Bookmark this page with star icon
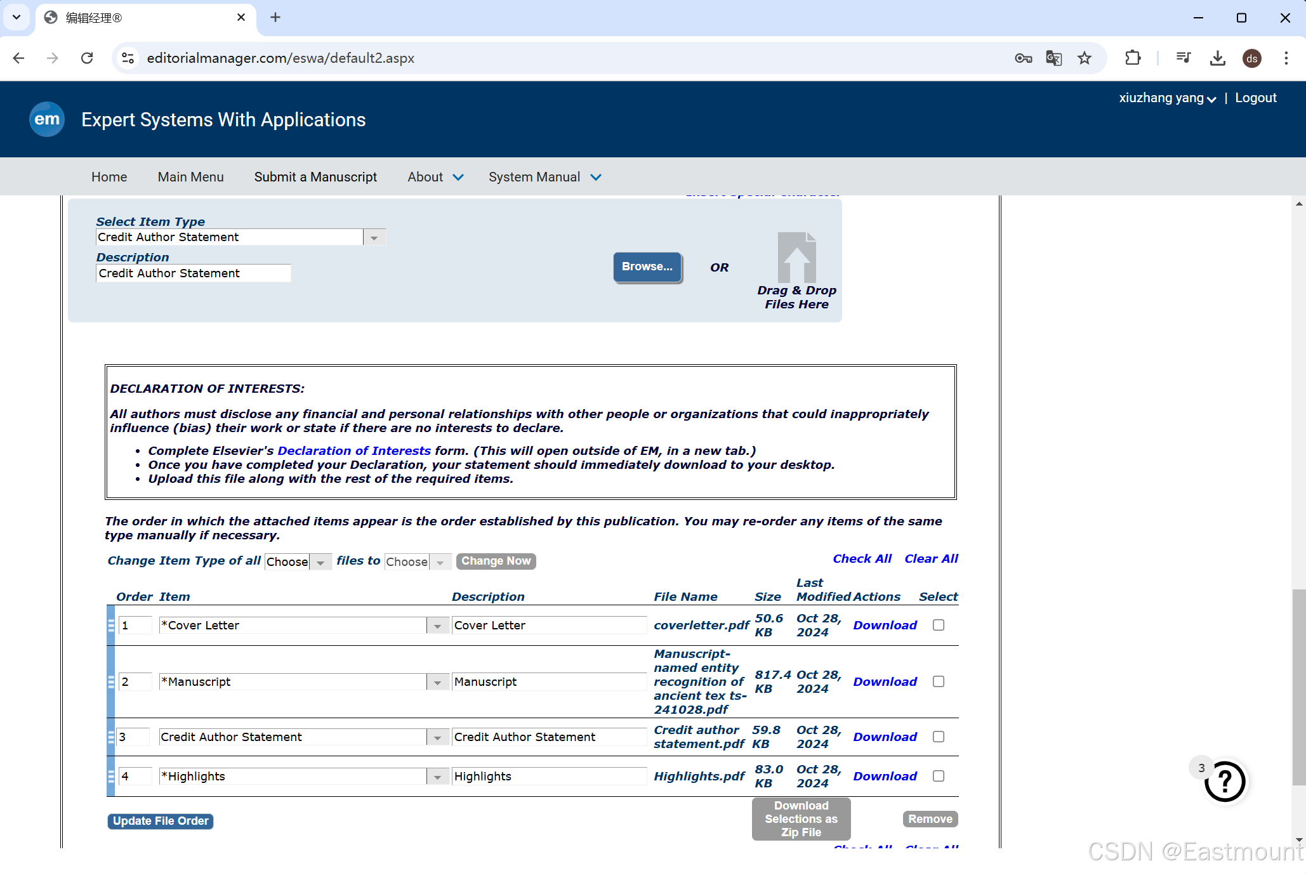This screenshot has width=1306, height=873. pyautogui.click(x=1085, y=58)
